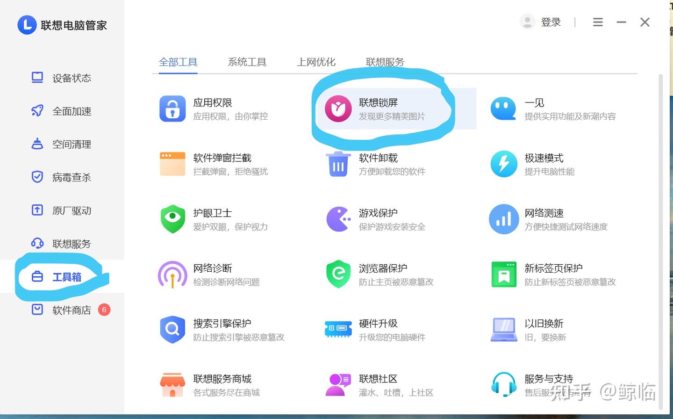Click the 空间清理 broom sidebar icon

point(37,144)
